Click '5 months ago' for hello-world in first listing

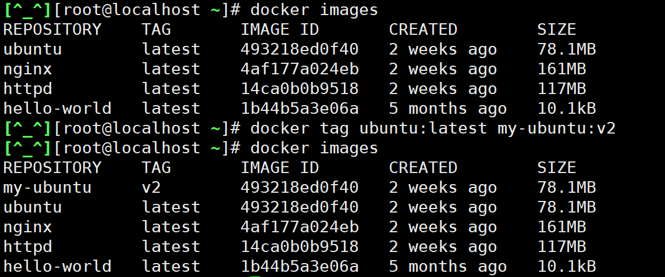pyautogui.click(x=448, y=109)
